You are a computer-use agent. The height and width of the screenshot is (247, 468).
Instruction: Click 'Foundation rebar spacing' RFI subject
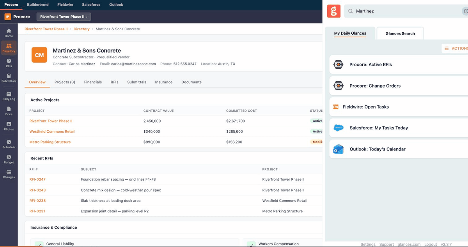[118, 179]
